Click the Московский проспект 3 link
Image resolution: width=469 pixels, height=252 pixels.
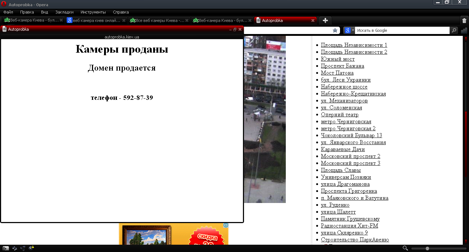pos(351,163)
